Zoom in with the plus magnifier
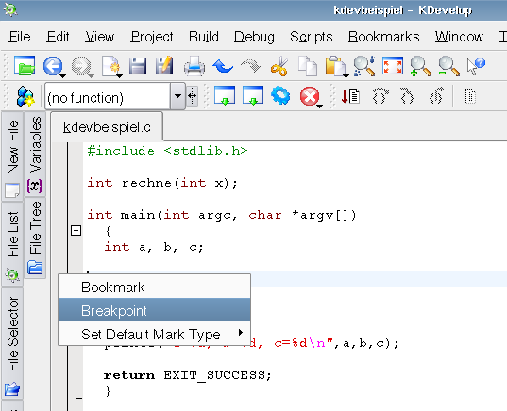 tap(421, 66)
